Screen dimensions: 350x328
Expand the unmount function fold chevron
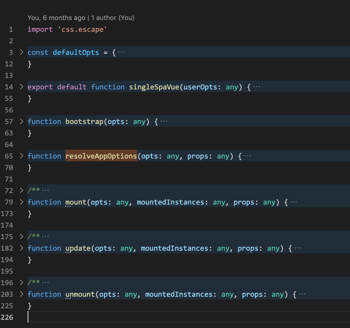(x=22, y=294)
